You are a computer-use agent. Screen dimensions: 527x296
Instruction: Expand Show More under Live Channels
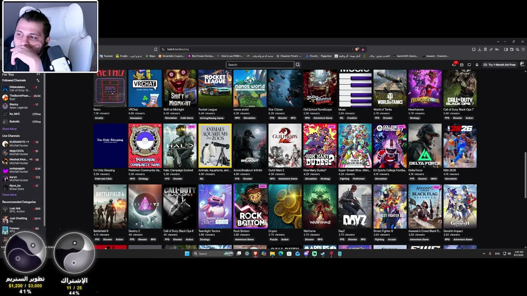tap(9, 195)
